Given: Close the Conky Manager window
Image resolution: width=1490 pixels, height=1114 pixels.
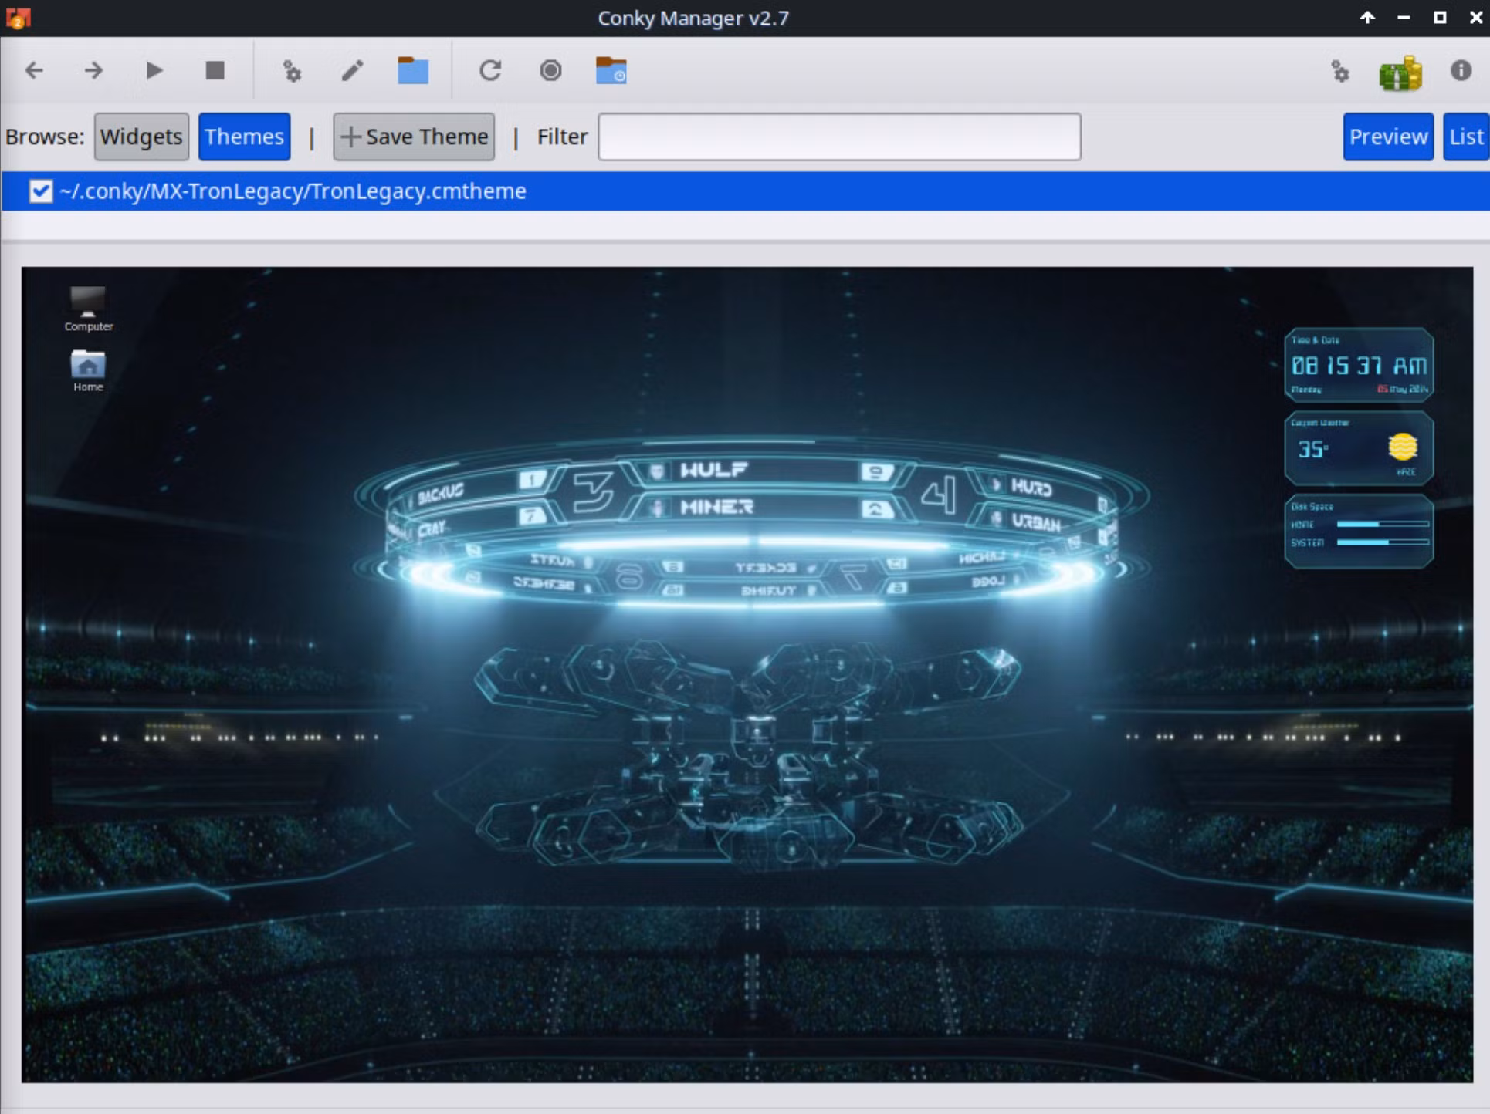Looking at the screenshot, I should [1475, 17].
